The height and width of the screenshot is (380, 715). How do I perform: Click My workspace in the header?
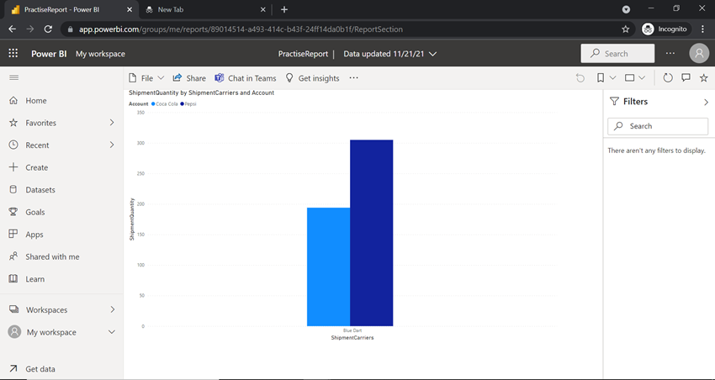tap(100, 54)
